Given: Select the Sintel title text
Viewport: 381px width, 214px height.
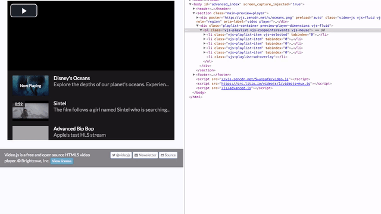Looking at the screenshot, I should coord(60,103).
